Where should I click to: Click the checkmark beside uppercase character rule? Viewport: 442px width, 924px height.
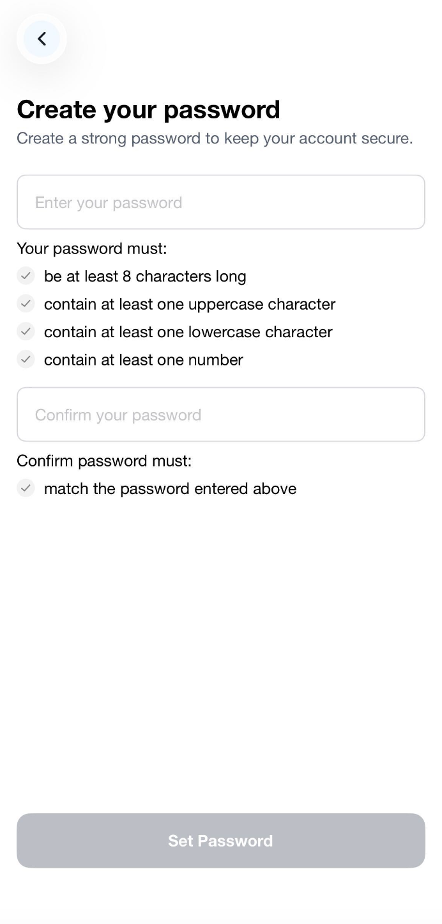click(26, 303)
